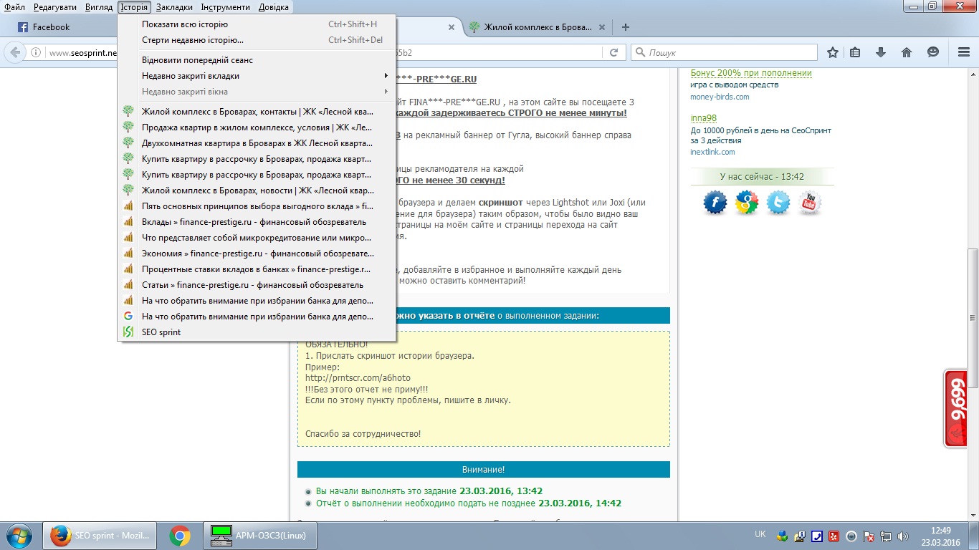Click the chat smiley toolbar icon

(x=932, y=52)
